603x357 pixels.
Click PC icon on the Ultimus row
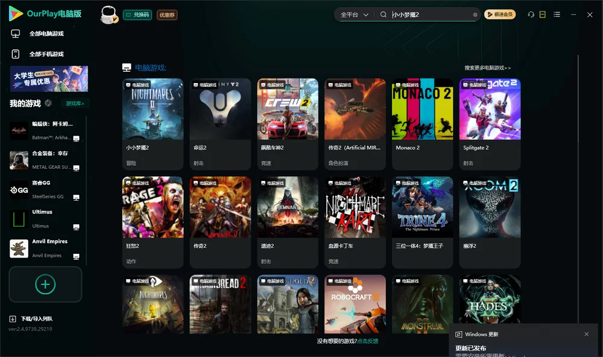pos(76,227)
